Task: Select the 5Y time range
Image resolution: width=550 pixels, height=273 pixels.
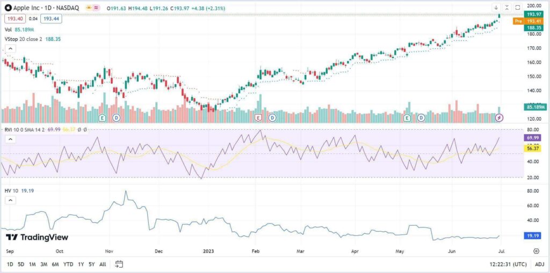Action: click(x=92, y=264)
